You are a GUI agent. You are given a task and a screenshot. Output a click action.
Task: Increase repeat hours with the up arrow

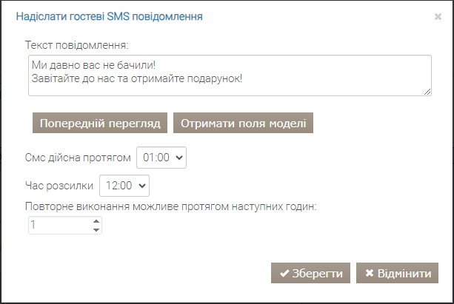coord(96,221)
